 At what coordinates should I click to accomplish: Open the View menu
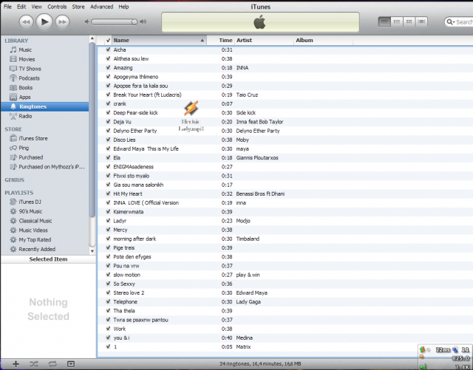coord(37,7)
